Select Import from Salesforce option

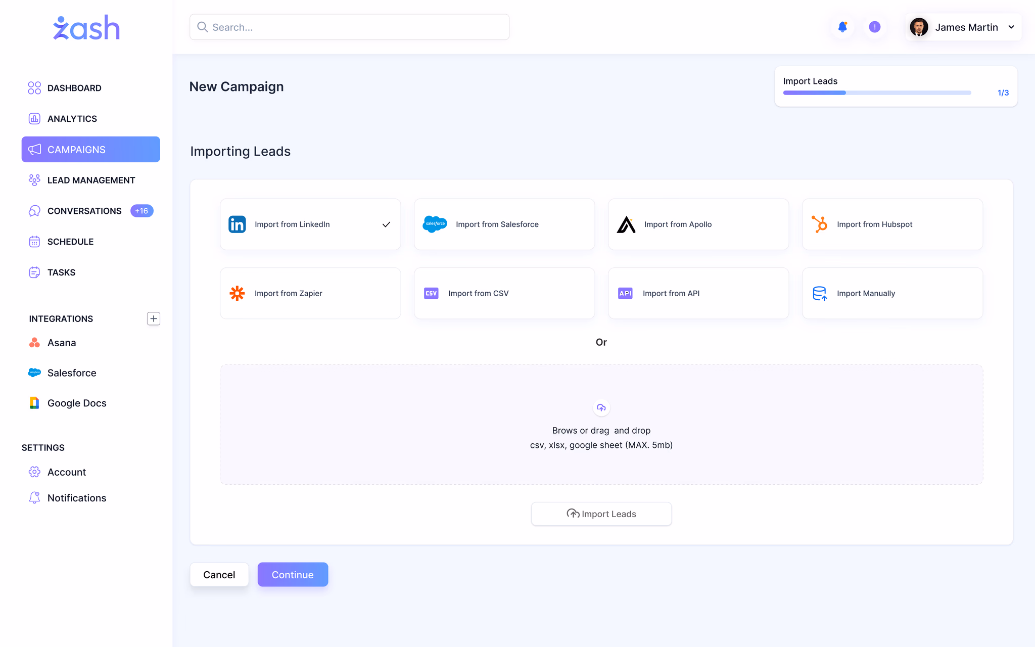point(504,224)
